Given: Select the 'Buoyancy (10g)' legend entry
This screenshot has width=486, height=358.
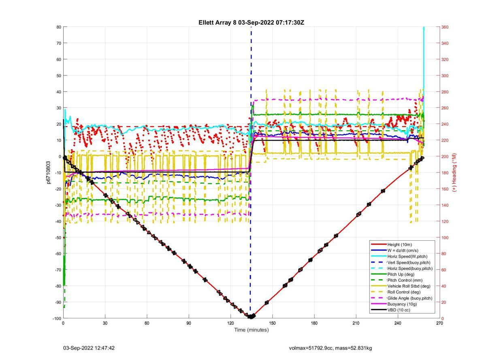Looking at the screenshot, I should (402, 304).
